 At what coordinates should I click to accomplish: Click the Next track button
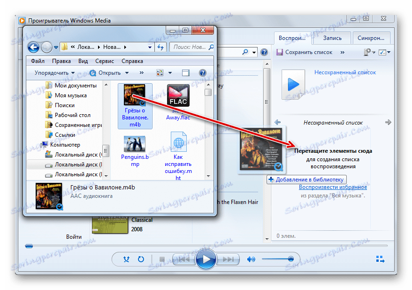[x=228, y=259]
